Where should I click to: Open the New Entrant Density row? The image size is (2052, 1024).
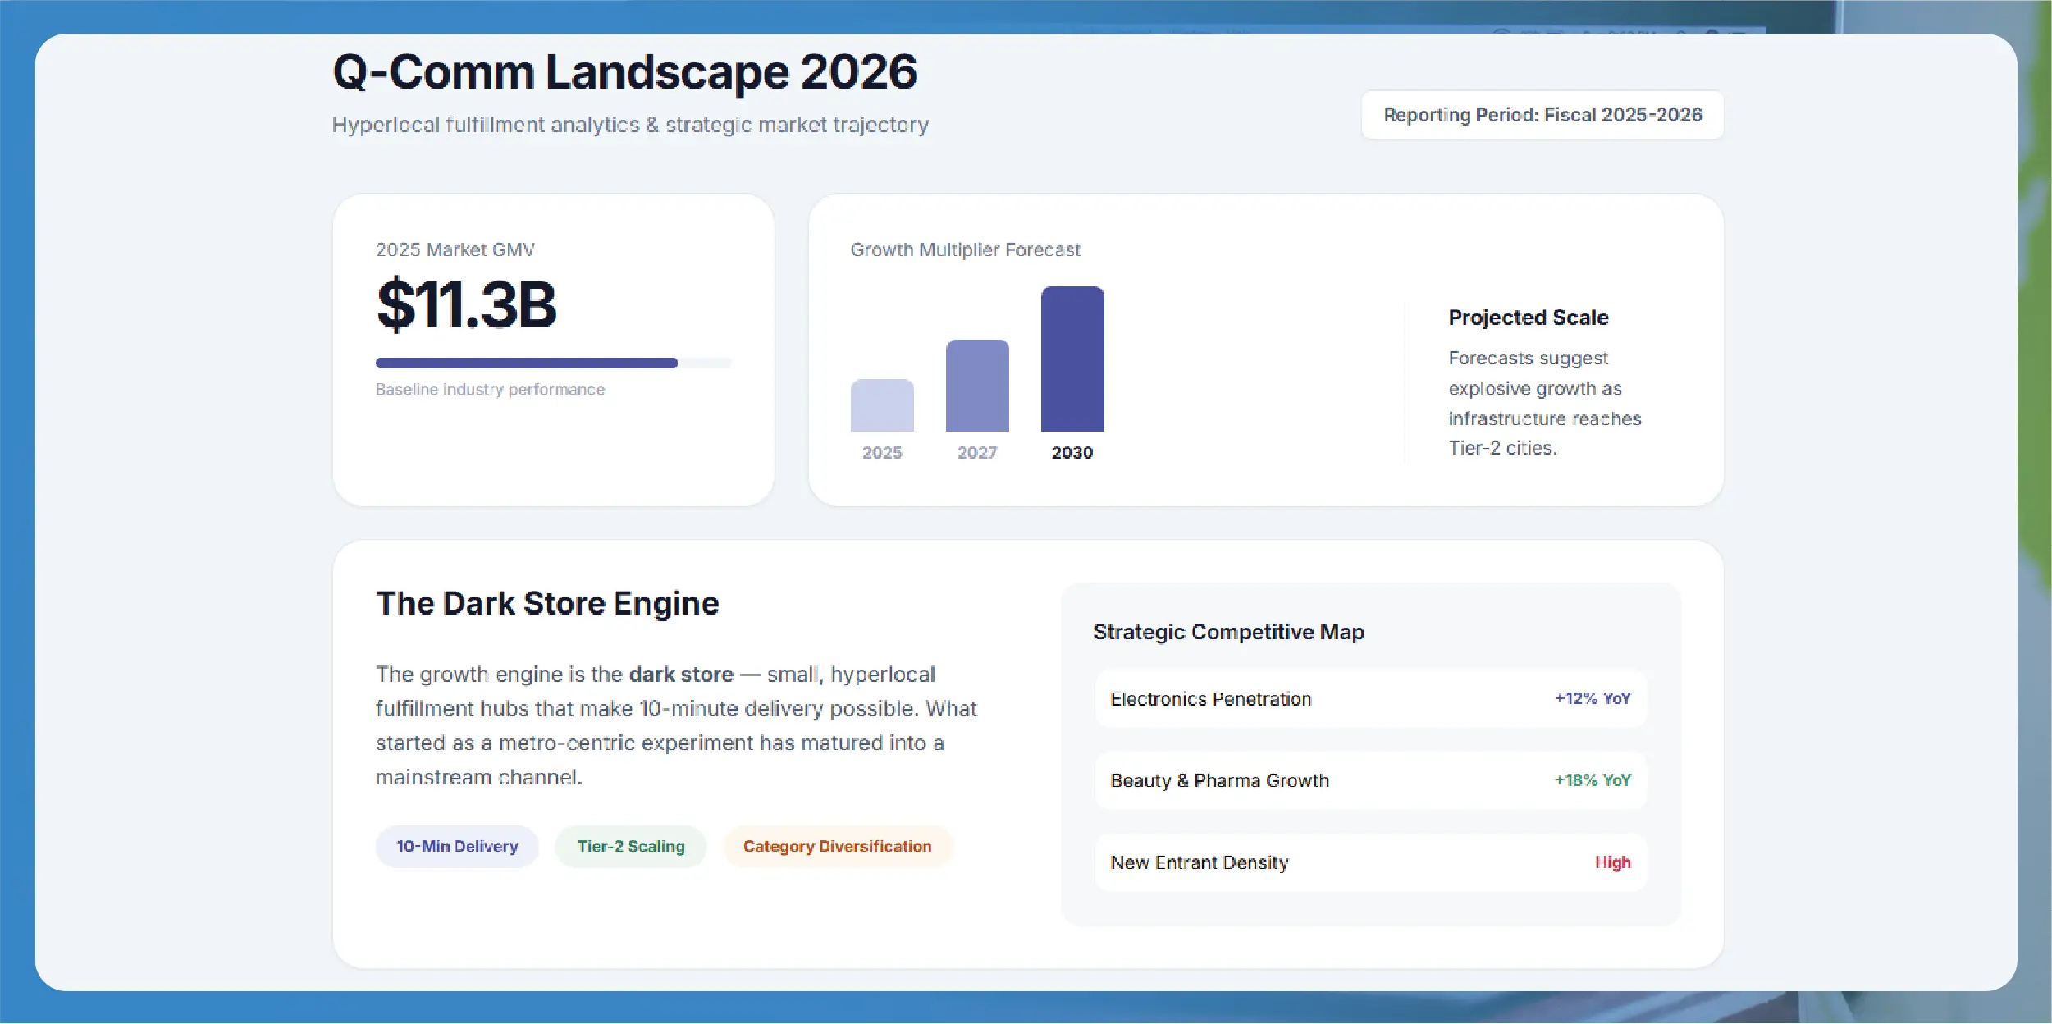(1371, 862)
